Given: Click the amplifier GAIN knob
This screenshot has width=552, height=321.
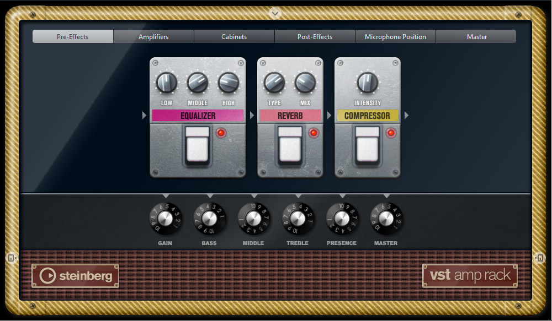Looking at the screenshot, I should point(165,219).
